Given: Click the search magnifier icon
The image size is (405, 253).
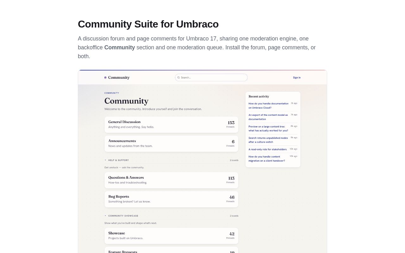Looking at the screenshot, I should click(178, 77).
